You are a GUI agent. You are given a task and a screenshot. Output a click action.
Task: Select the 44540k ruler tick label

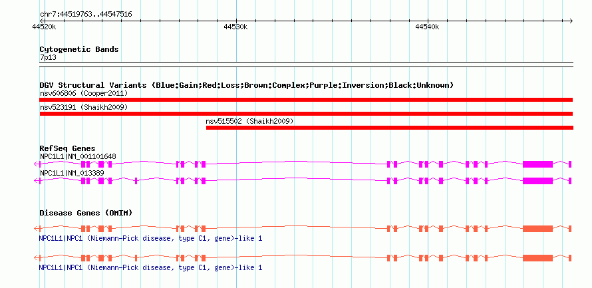click(x=428, y=27)
